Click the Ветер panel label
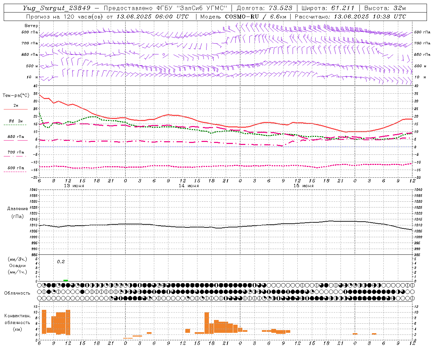Viewport: 432px width, 346px height. point(31,26)
